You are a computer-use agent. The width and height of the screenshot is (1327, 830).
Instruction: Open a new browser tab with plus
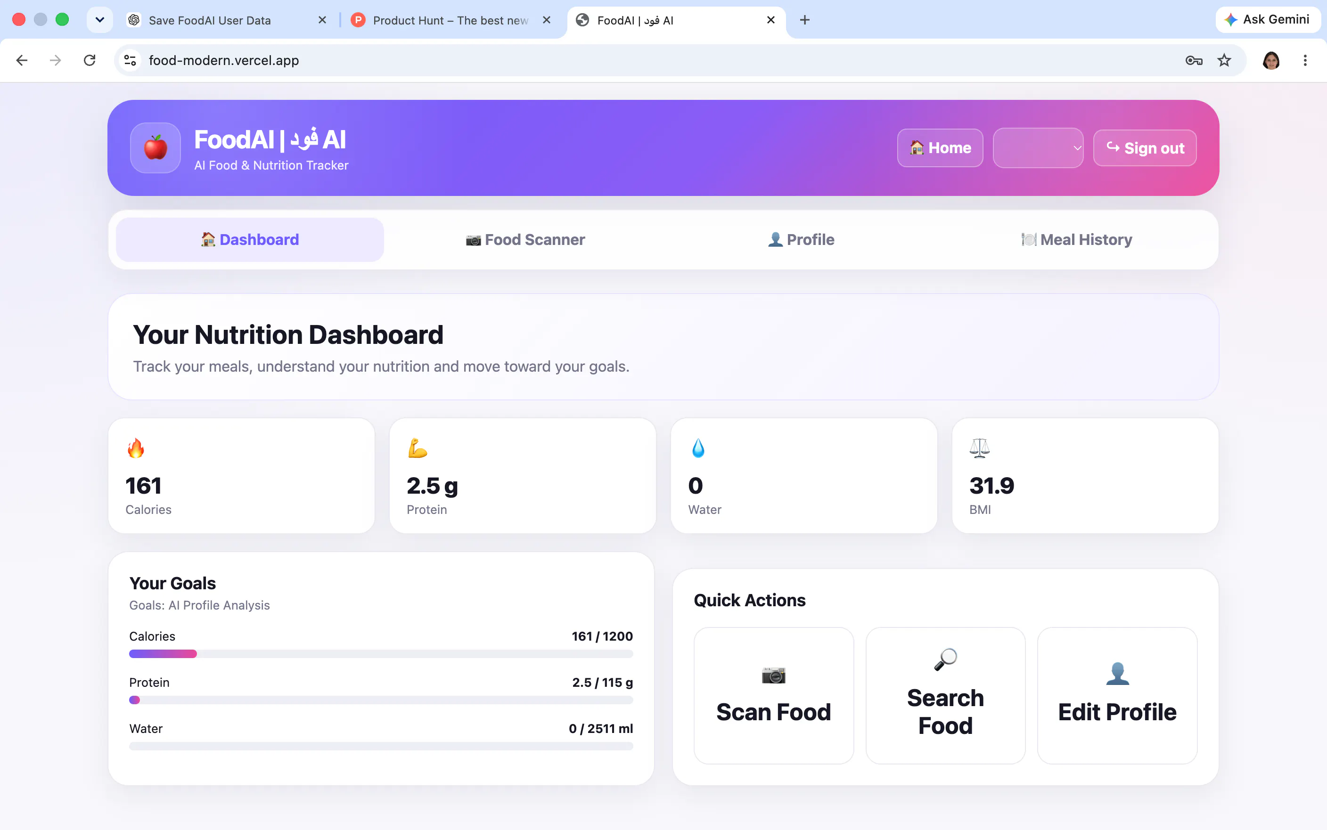pos(805,20)
